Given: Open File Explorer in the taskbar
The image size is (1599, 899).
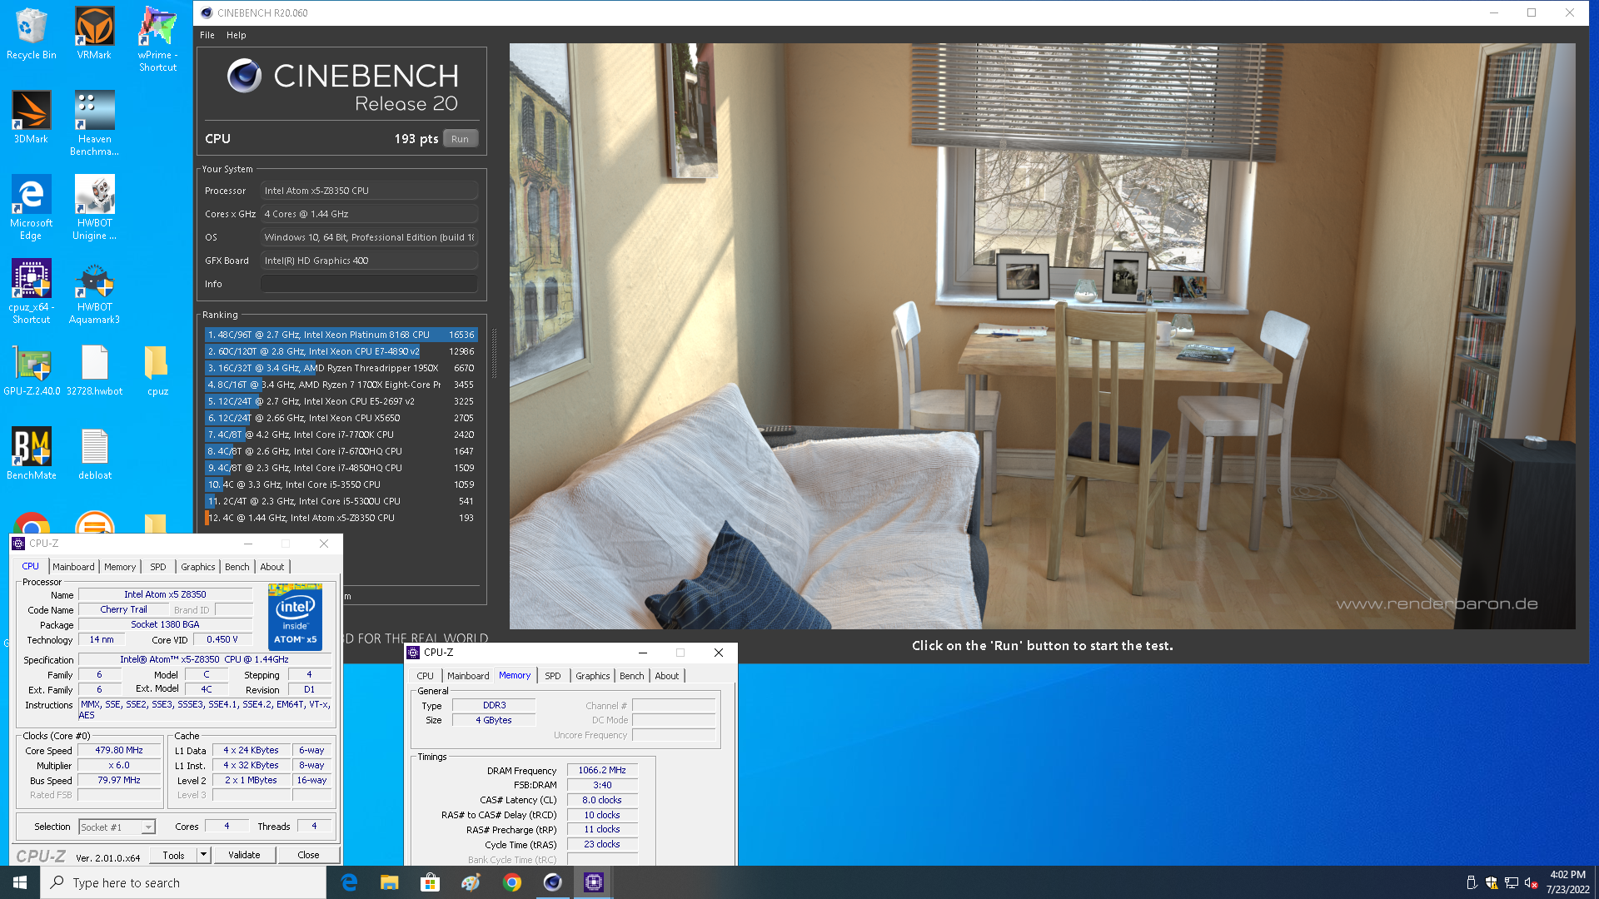Looking at the screenshot, I should click(x=389, y=882).
